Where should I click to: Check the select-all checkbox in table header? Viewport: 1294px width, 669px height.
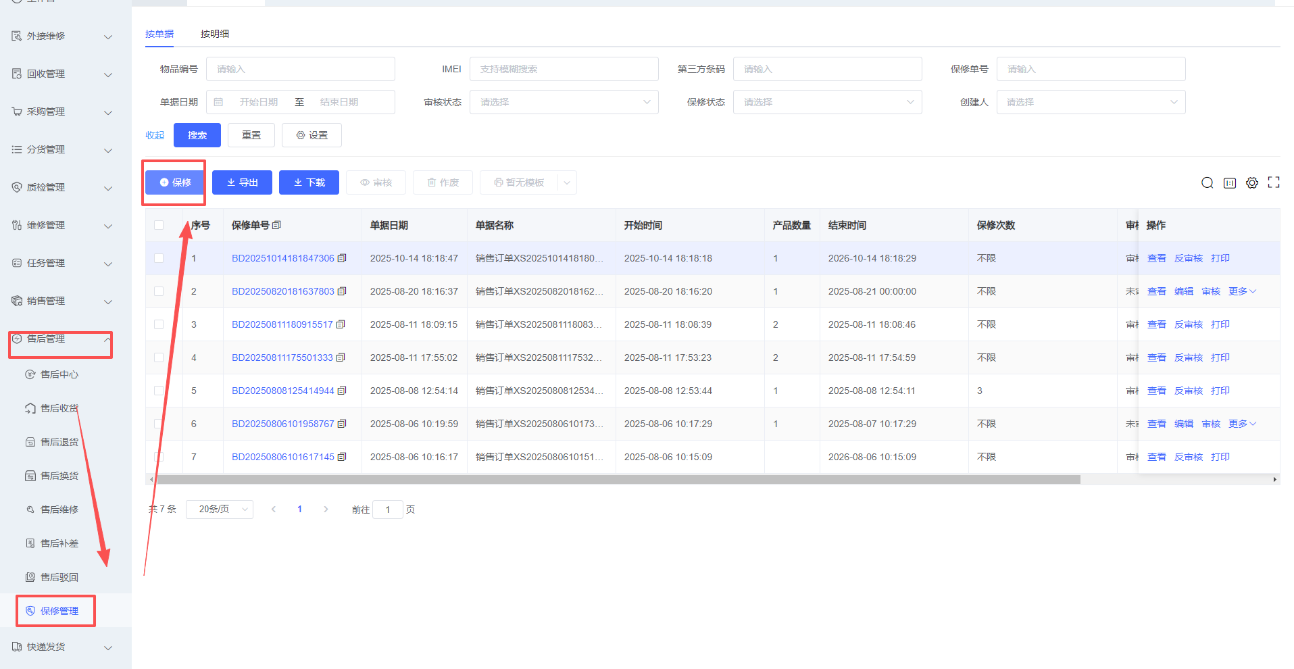(x=159, y=225)
